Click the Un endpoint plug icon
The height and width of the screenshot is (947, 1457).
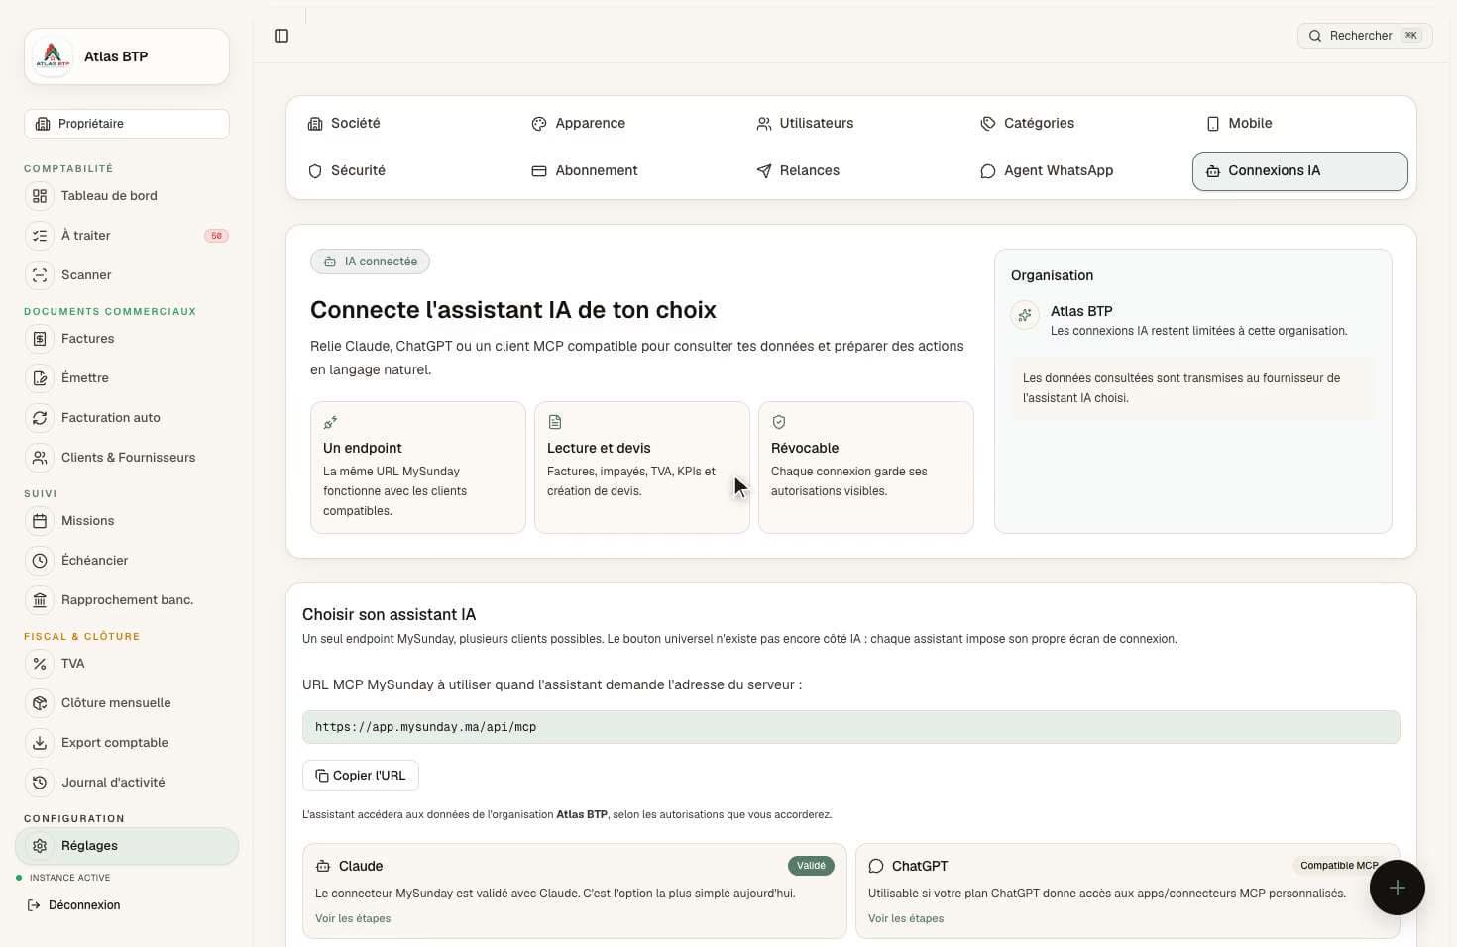coord(330,422)
